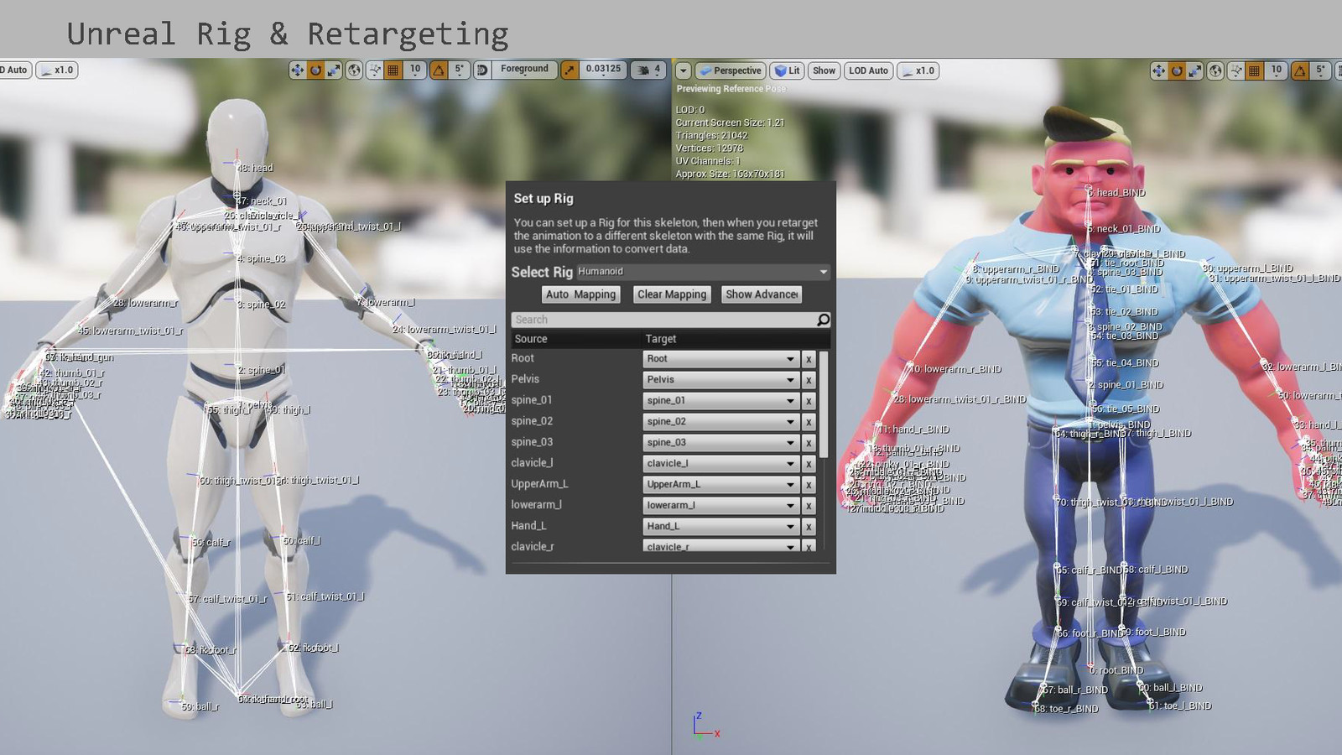1342x755 pixels.
Task: Toggle grid snapping in right viewport
Action: [1254, 71]
